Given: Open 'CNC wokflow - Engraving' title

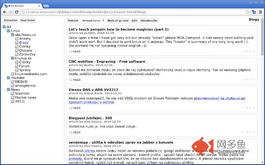Looking at the screenshot, I should pyautogui.click(x=107, y=61).
